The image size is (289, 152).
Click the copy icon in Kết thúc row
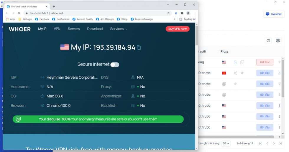[x=242, y=62]
